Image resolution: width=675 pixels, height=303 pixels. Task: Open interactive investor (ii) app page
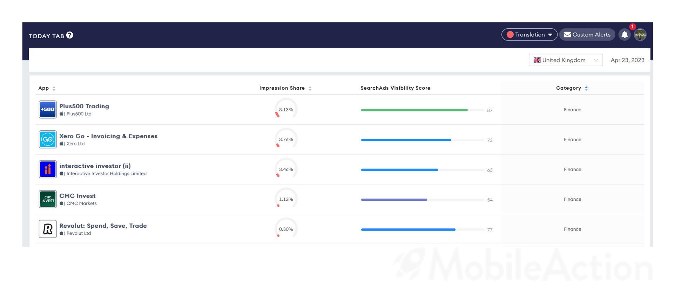coord(95,166)
